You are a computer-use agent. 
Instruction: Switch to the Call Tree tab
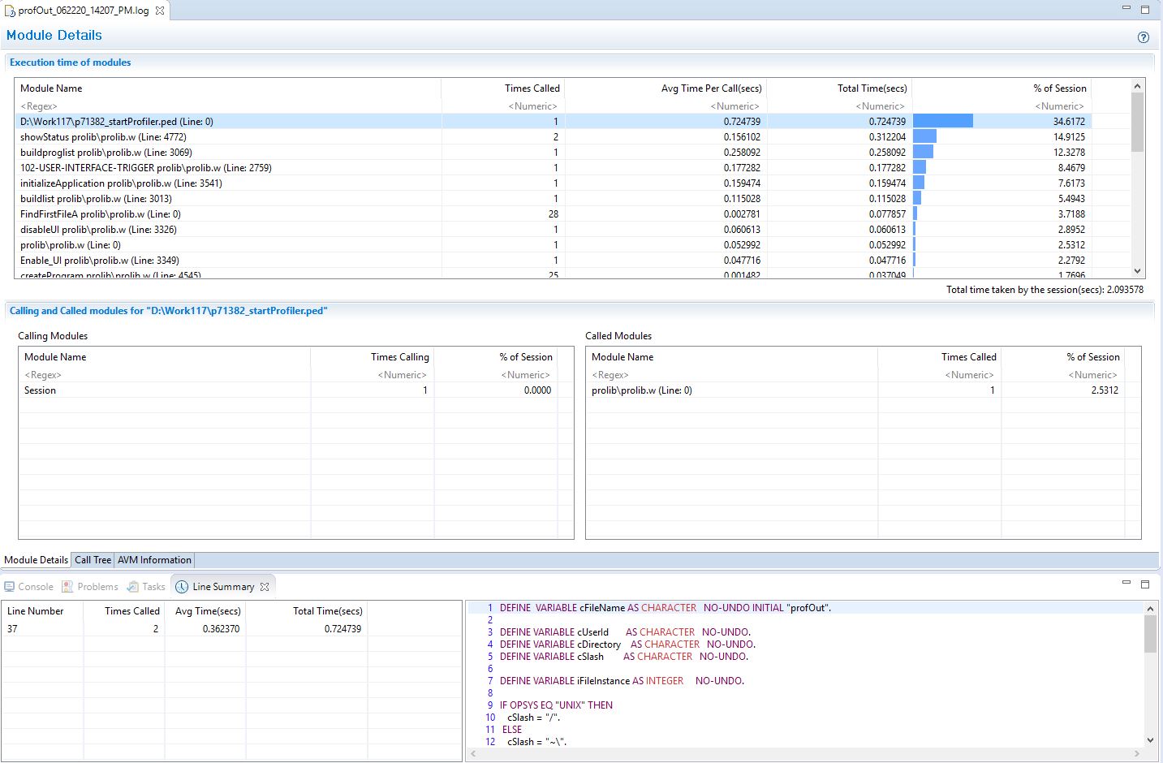coord(92,559)
